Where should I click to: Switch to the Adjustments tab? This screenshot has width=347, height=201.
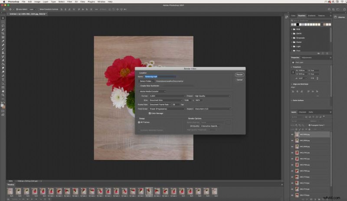(307, 58)
